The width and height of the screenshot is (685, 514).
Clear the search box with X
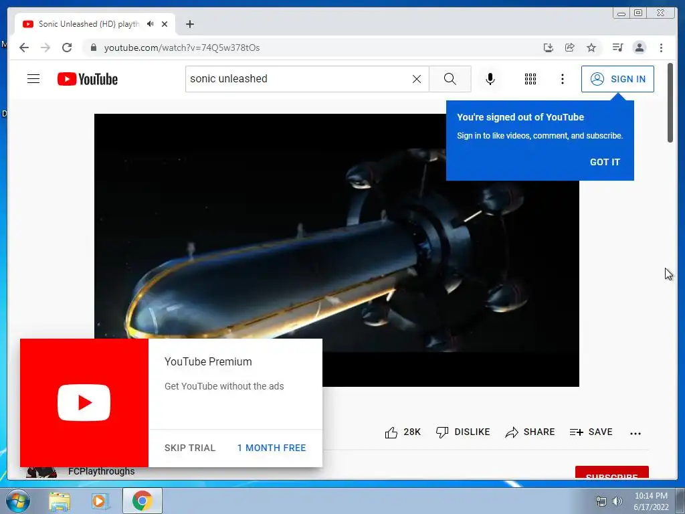[417, 79]
